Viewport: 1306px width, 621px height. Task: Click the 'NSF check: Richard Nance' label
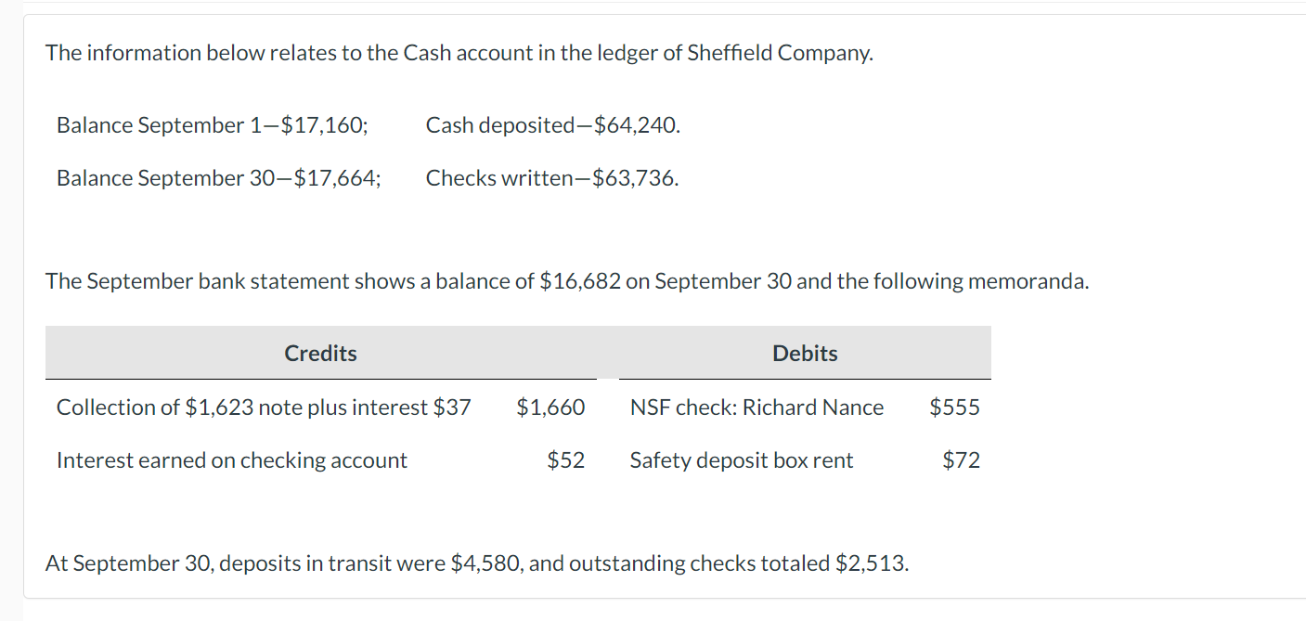[x=756, y=408]
